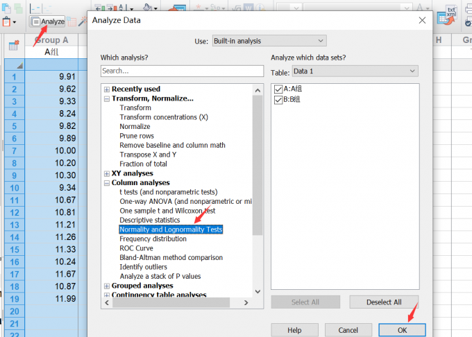Click the Select All button

click(x=305, y=302)
